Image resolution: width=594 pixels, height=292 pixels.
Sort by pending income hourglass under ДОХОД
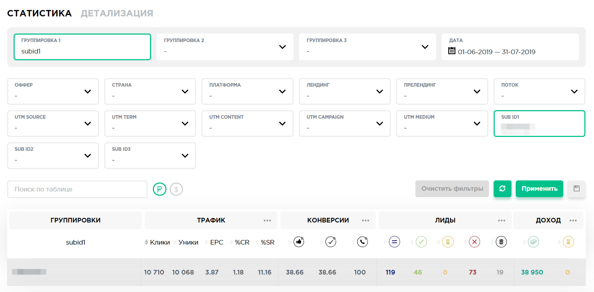pos(568,242)
